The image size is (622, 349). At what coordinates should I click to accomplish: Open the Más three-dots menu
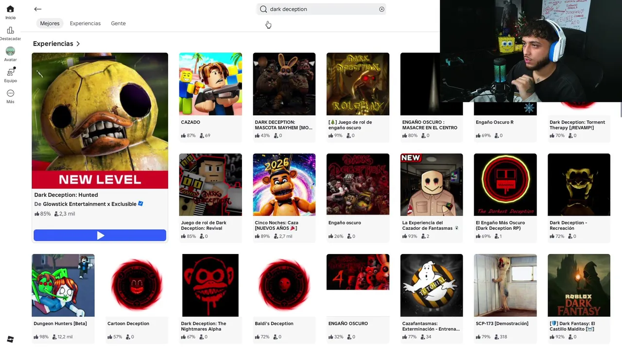(10, 93)
